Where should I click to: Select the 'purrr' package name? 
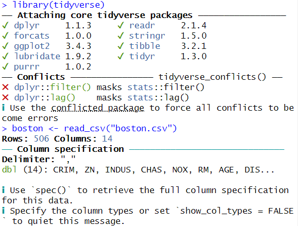point(27,67)
